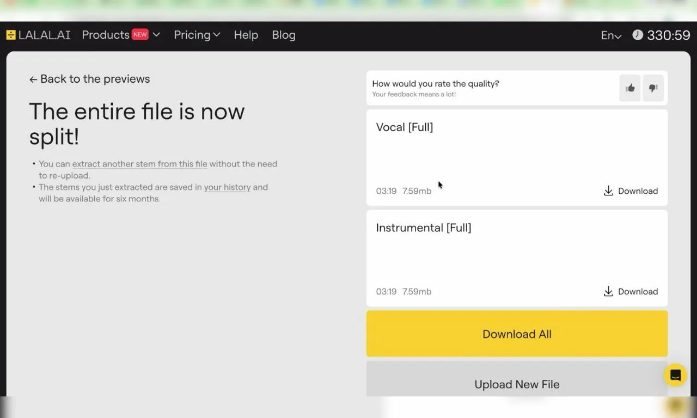Click the thumbs down rating icon
The width and height of the screenshot is (697, 418).
(x=653, y=88)
